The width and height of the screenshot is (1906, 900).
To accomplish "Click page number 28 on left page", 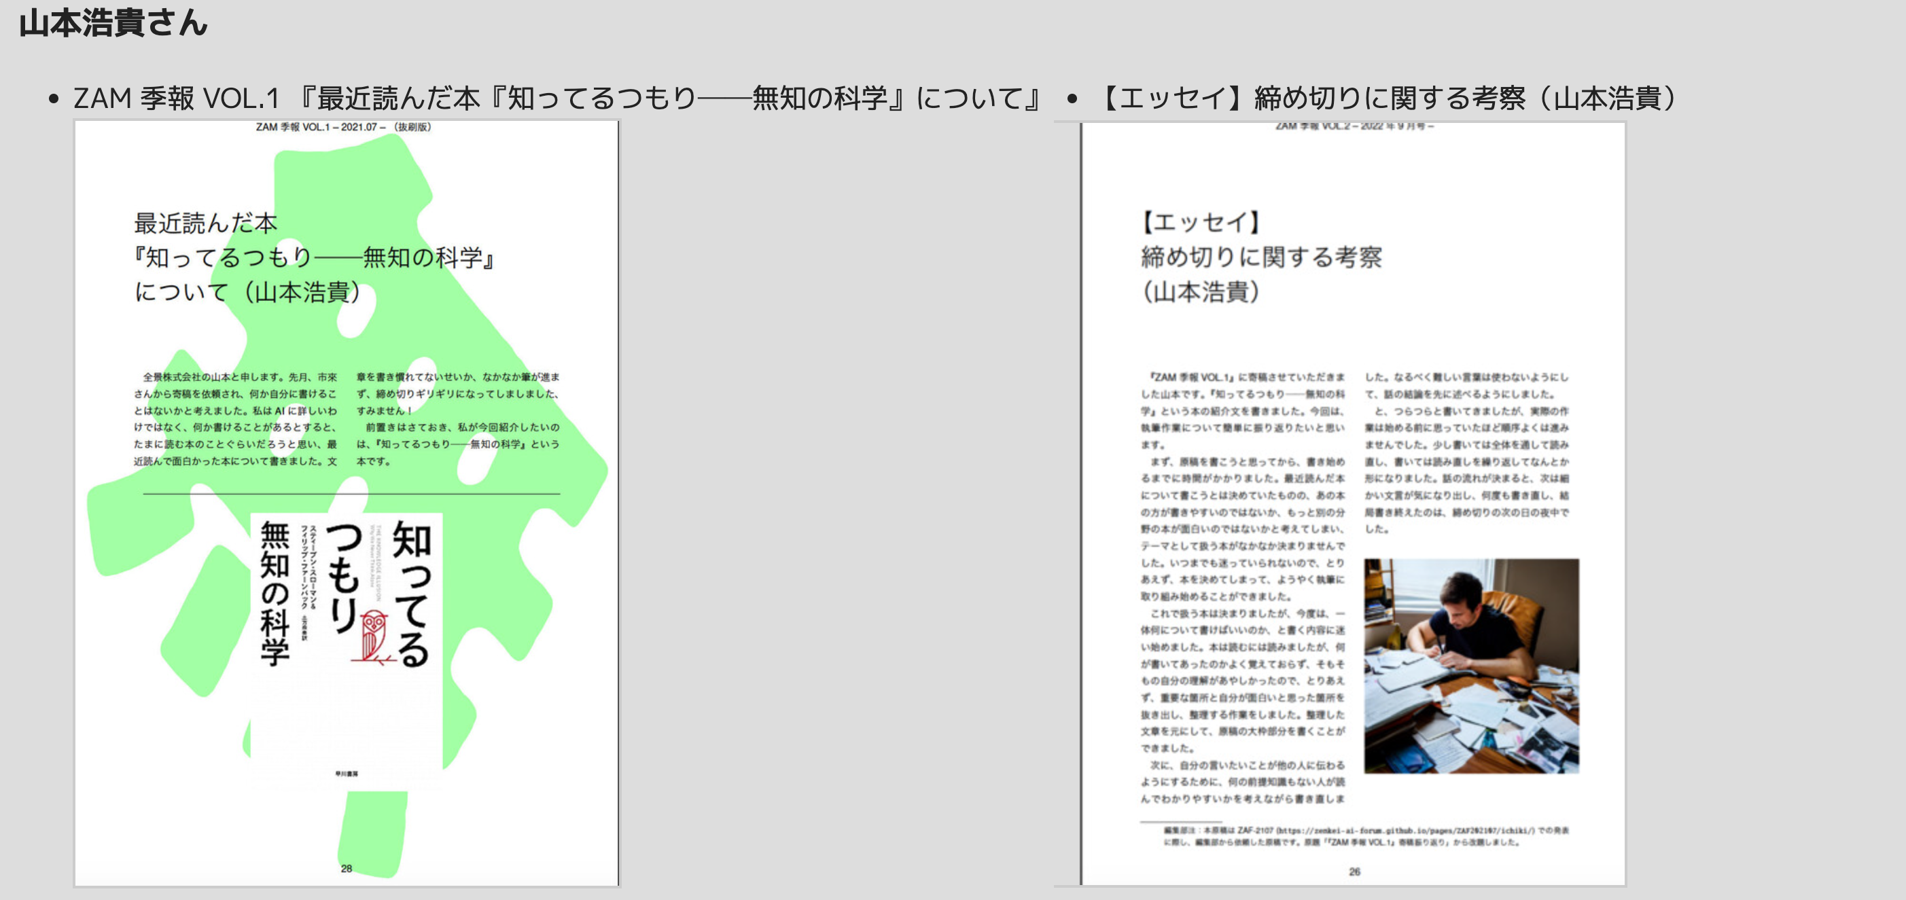I will [347, 868].
